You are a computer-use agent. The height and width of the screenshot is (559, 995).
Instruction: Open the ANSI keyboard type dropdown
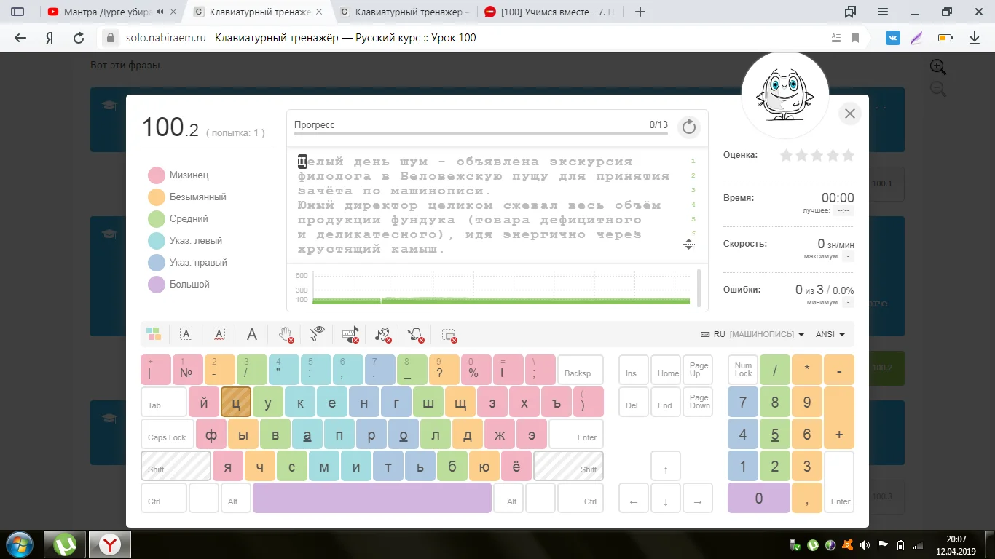(x=830, y=335)
